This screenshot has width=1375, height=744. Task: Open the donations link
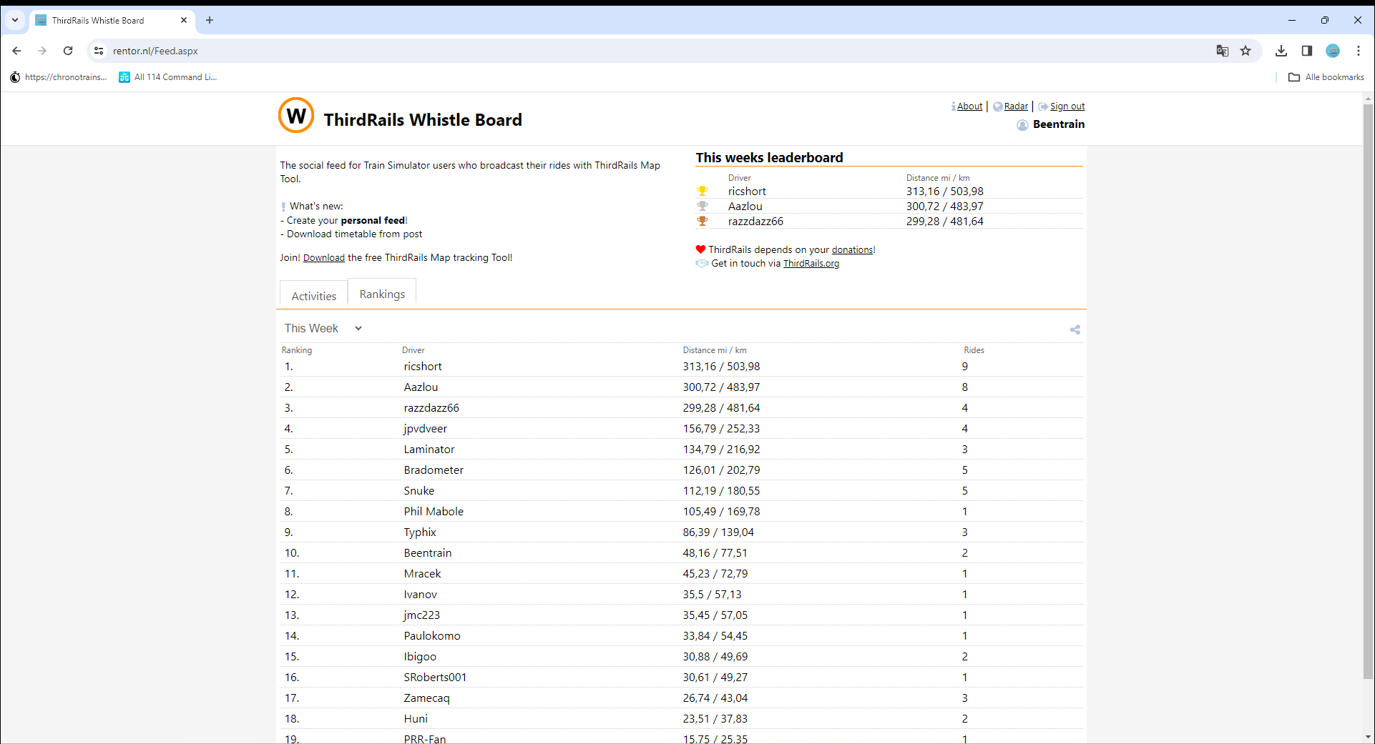click(x=852, y=250)
